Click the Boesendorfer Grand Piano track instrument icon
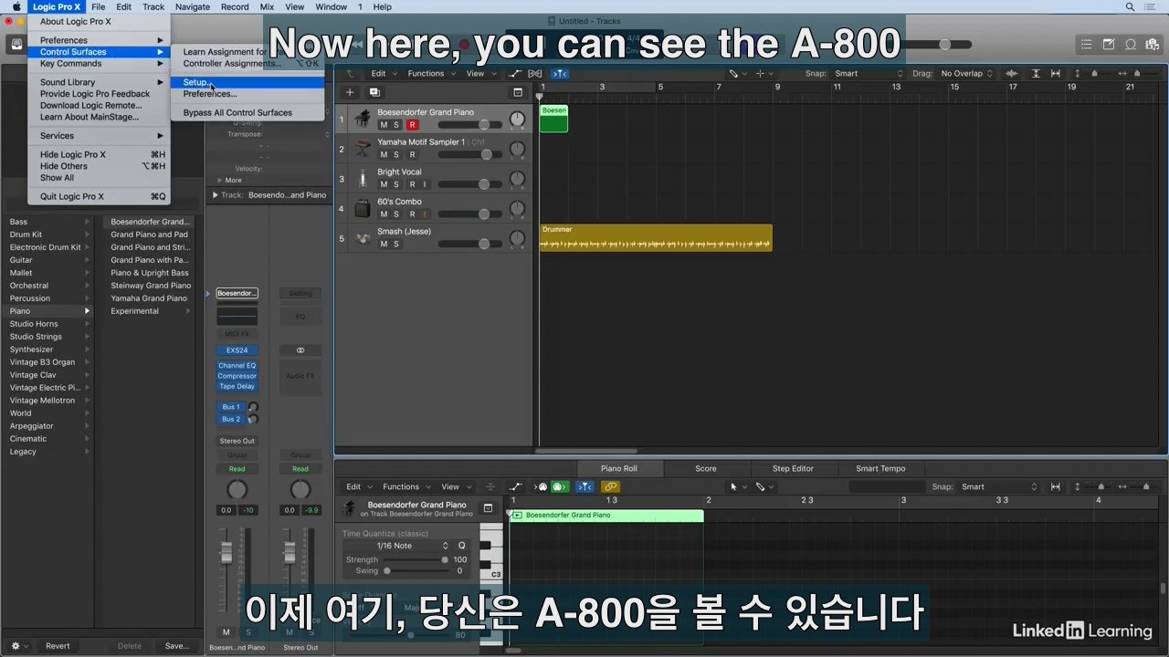 (x=363, y=119)
